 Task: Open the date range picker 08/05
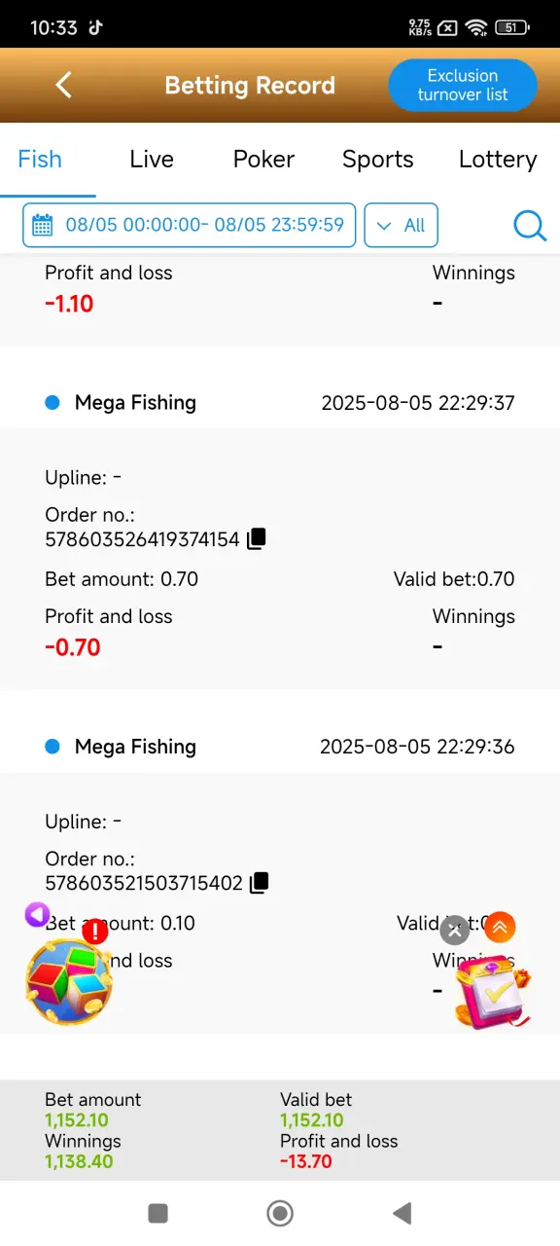point(190,225)
